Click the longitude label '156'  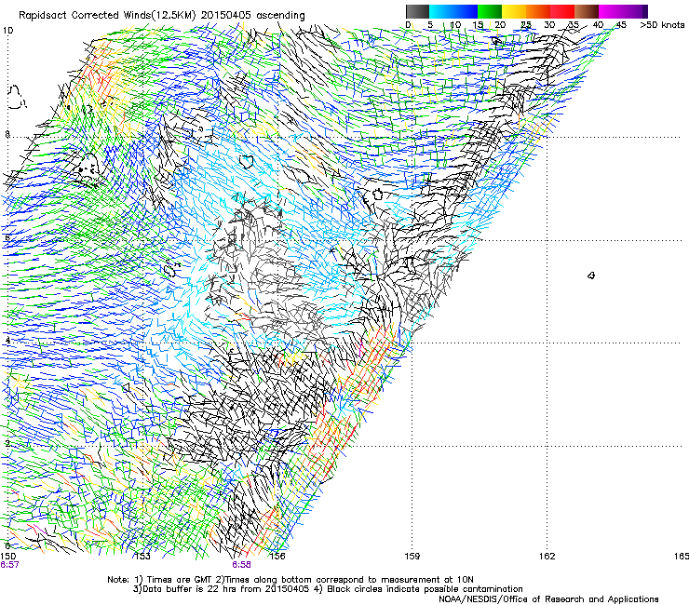coord(277,557)
